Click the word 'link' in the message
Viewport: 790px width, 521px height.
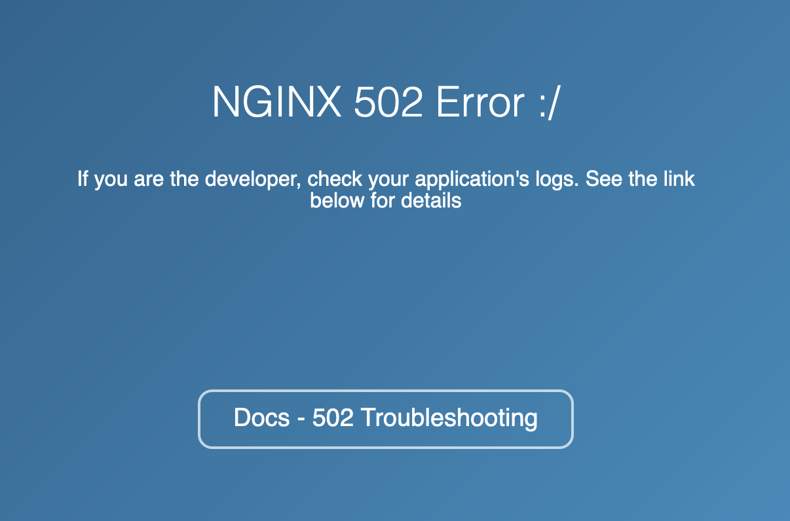click(x=677, y=179)
